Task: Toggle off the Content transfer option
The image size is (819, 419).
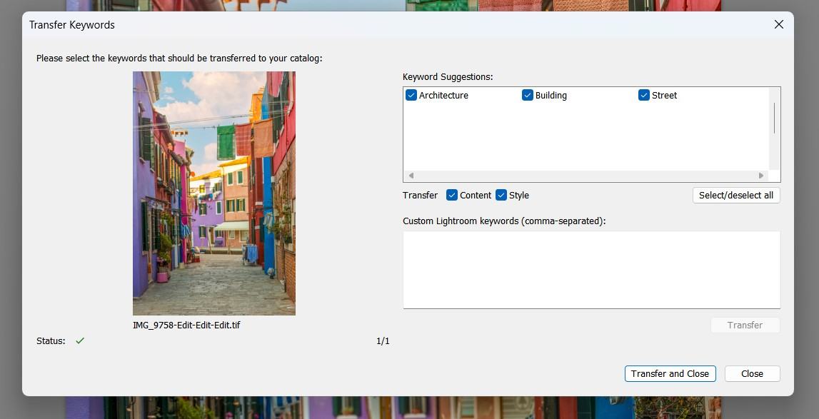Action: coord(452,195)
